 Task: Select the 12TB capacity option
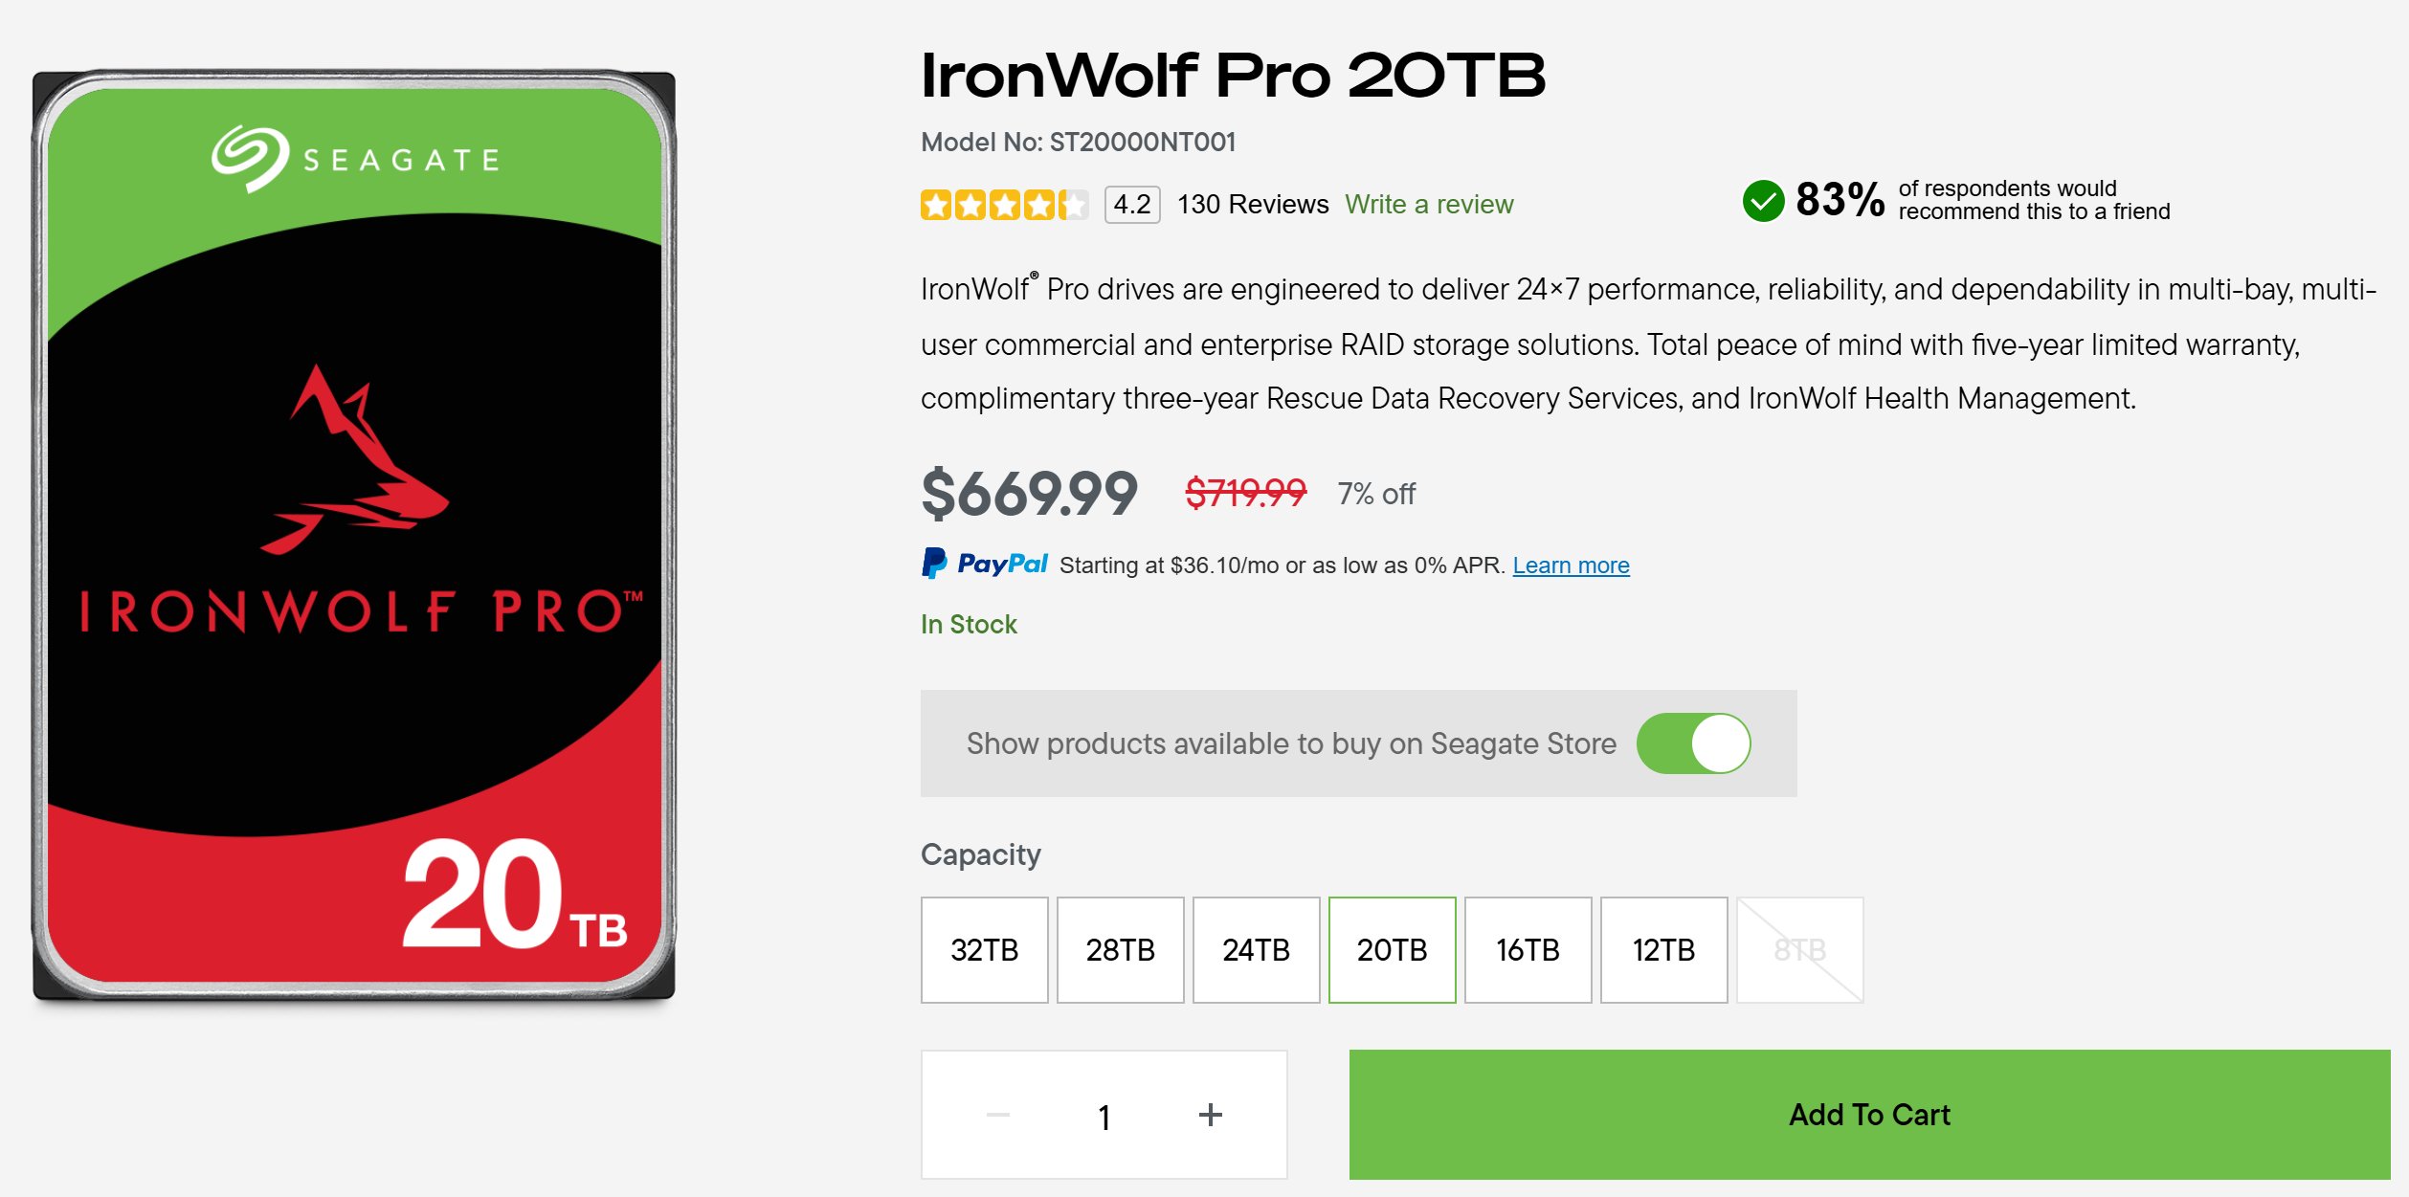(x=1663, y=950)
